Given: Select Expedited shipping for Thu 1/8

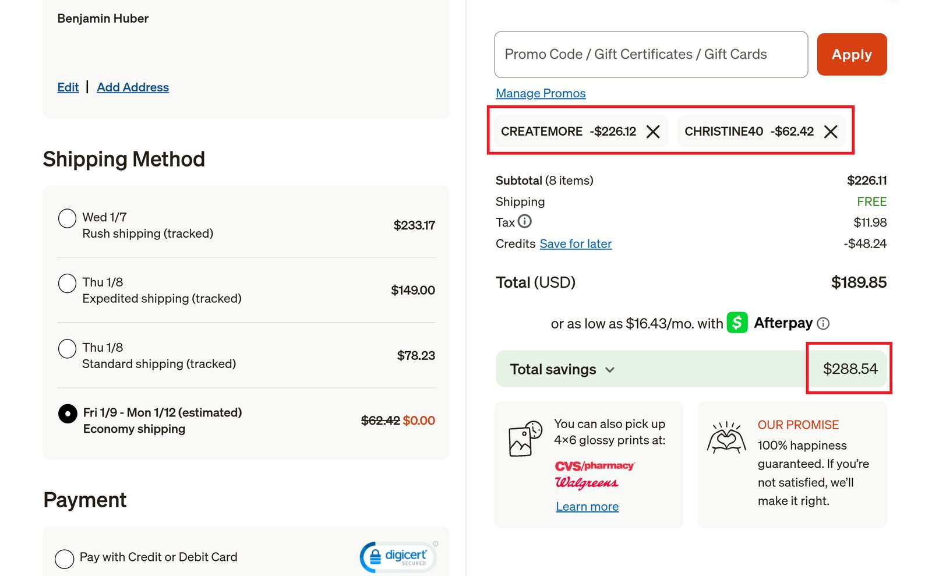Looking at the screenshot, I should (67, 284).
